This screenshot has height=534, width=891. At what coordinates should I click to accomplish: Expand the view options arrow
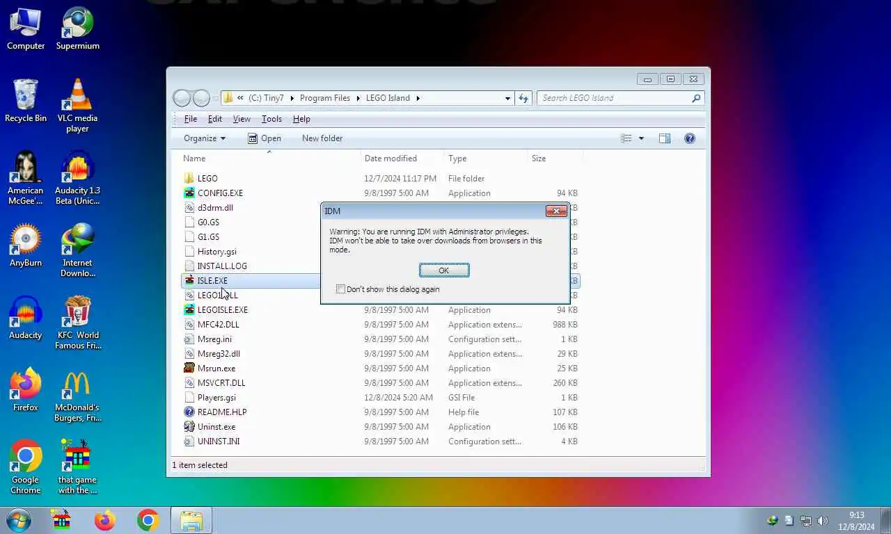tap(641, 138)
